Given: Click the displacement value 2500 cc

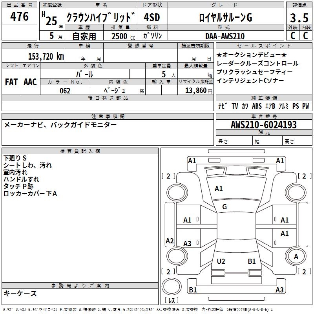Looking at the screenshot, I should 123,36.
